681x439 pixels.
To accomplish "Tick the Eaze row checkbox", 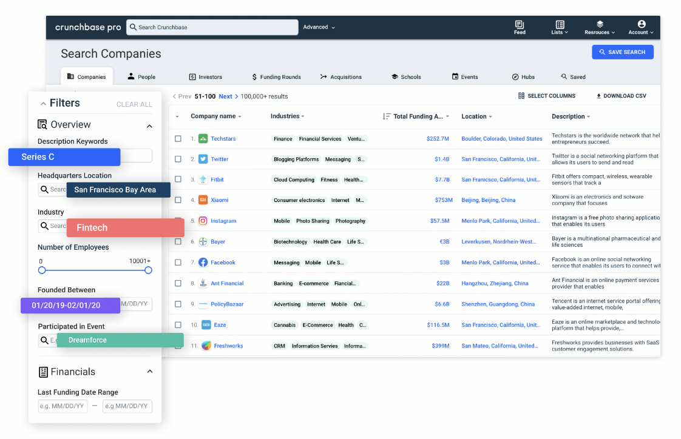I will coord(178,325).
